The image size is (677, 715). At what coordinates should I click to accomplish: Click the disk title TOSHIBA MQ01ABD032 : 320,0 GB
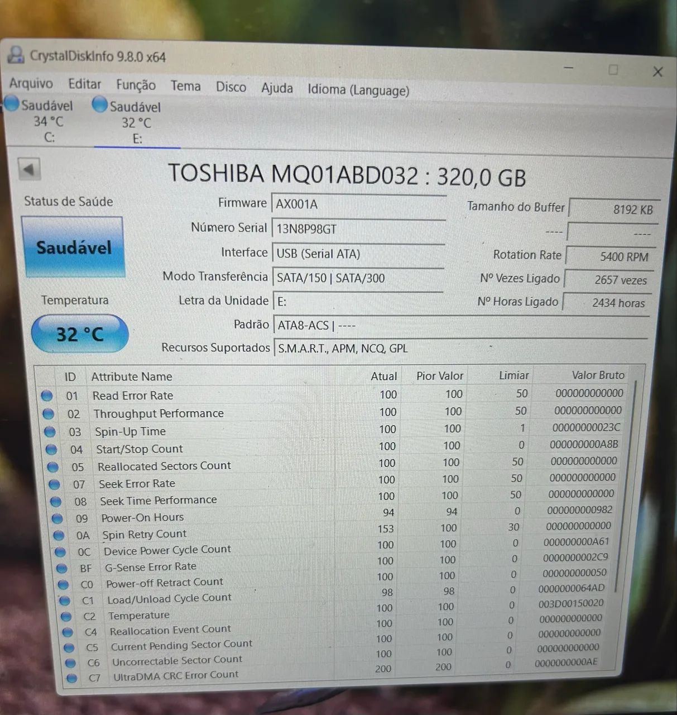pos(347,175)
